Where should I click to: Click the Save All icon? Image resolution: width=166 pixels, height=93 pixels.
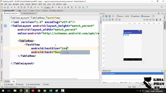click(5, 7)
